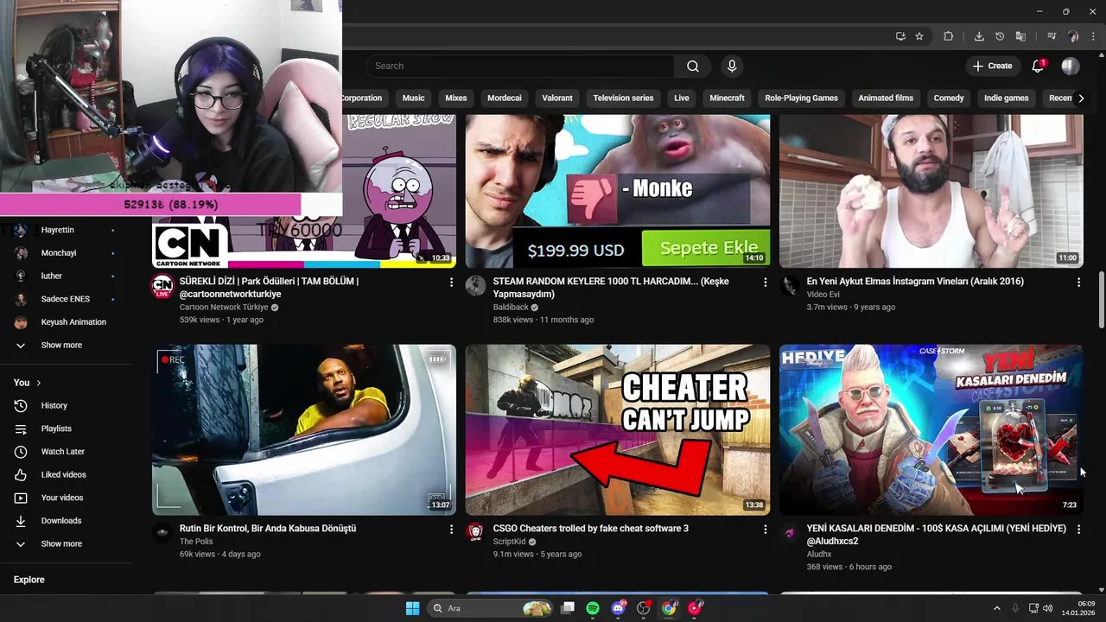Click the install app icon in address bar
This screenshot has height=622, width=1106.
[900, 36]
